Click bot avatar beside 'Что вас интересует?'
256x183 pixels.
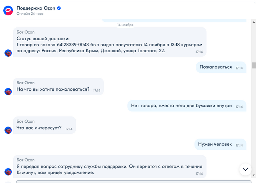[8, 130]
